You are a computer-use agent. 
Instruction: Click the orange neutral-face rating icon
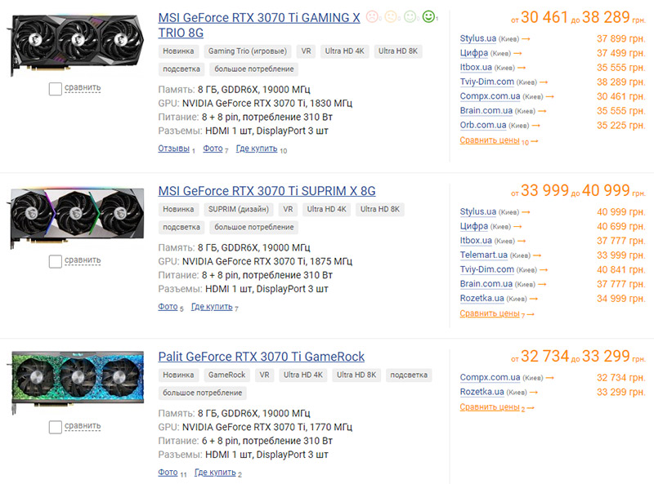click(391, 16)
